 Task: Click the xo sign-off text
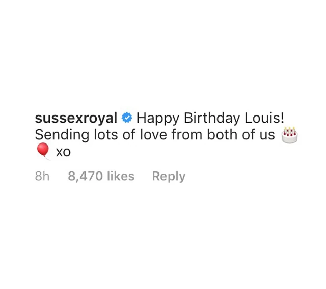pyautogui.click(x=63, y=152)
